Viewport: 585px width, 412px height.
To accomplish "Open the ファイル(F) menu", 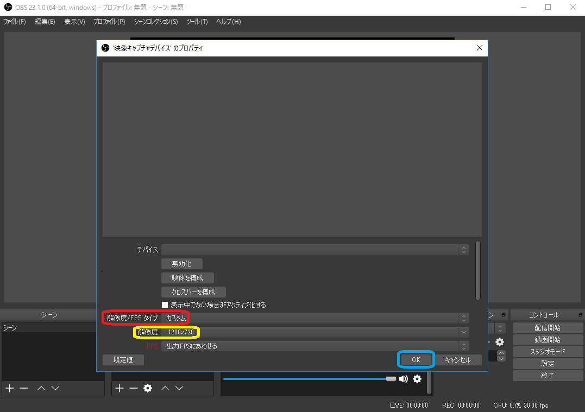I will 15,22.
